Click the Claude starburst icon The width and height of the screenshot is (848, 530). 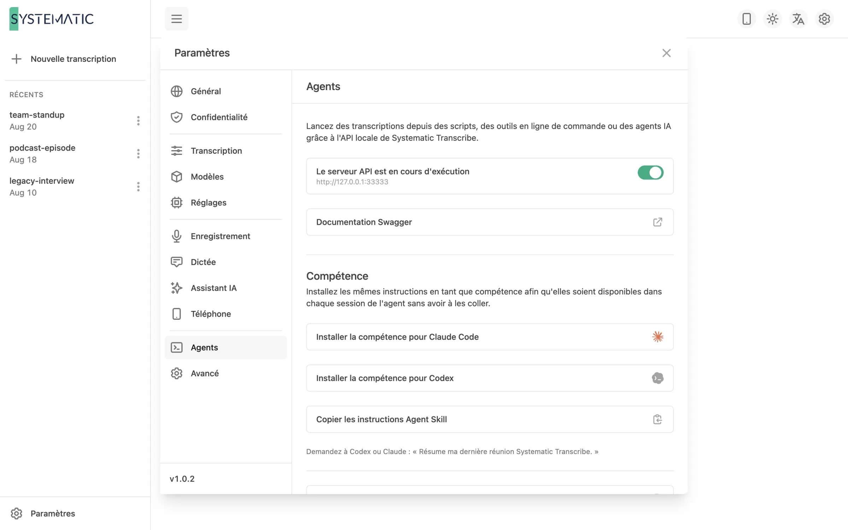[657, 337]
